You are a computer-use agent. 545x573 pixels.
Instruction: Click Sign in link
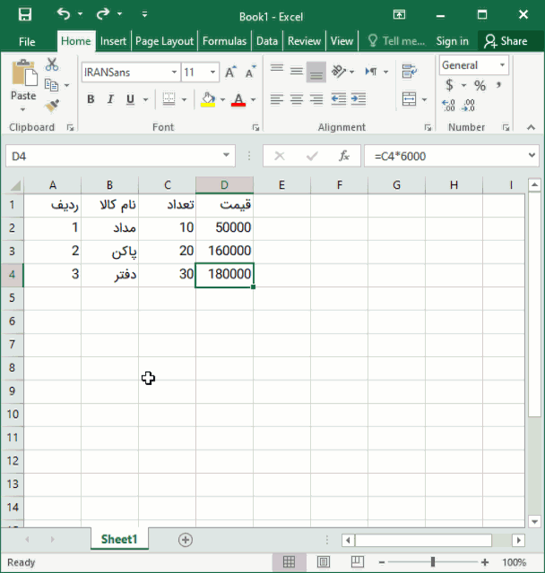[x=452, y=41]
